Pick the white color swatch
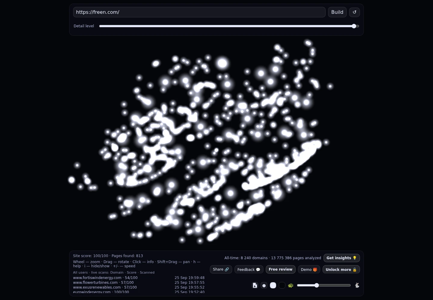This screenshot has width=433, height=300. coord(273,285)
